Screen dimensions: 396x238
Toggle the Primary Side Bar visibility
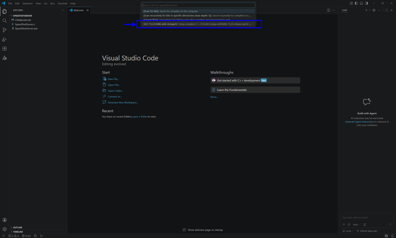[x=356, y=3]
